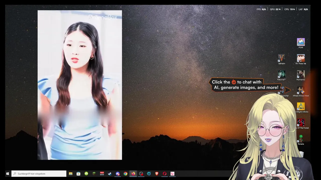Screen dimensions: 321x180
Task: Open Microsoft Store from the taskbar
Action: (x=78, y=173)
